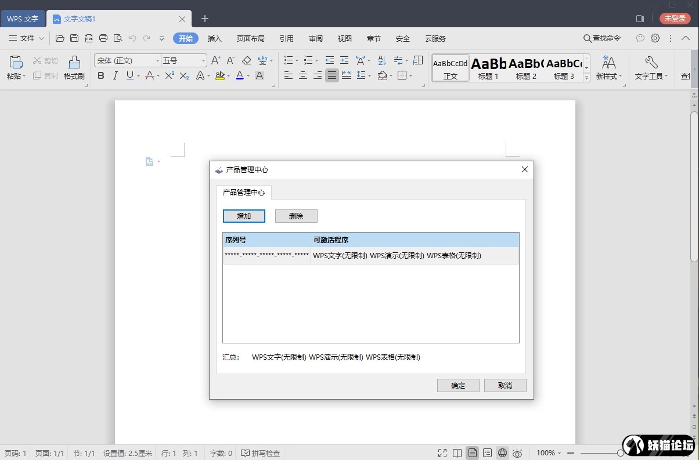Open quick access toolbar customize arrow
699x460 pixels.
pos(161,38)
